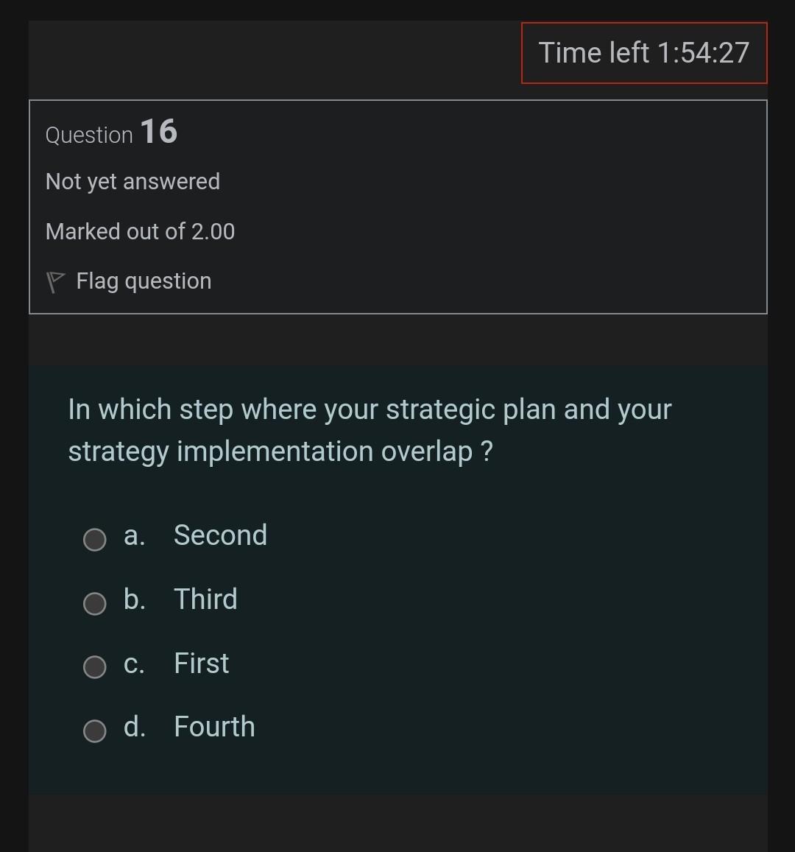Flag question 16 for review
The height and width of the screenshot is (852, 795).
click(x=128, y=281)
